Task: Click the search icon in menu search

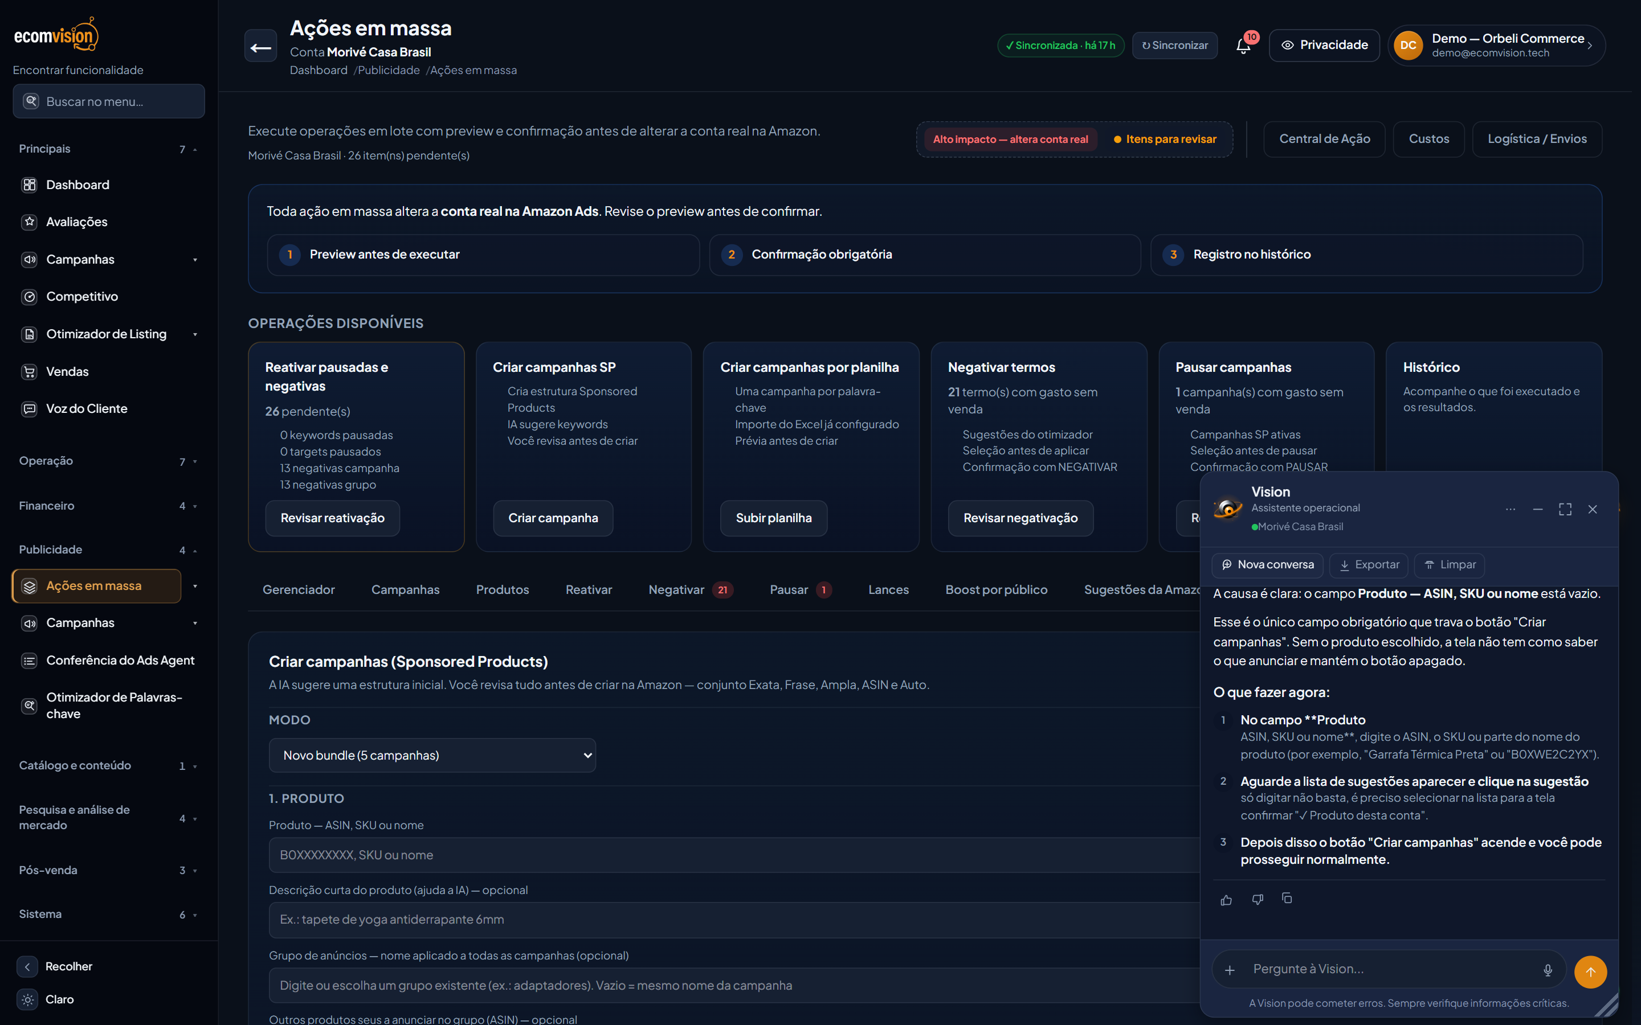Action: 31,101
